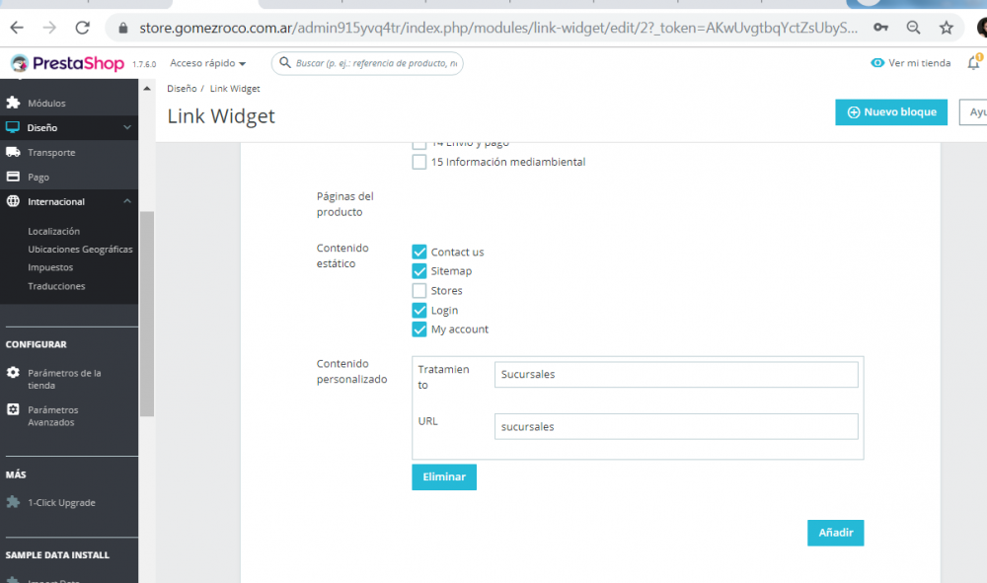Click the Módulos puzzle icon

pos(13,103)
